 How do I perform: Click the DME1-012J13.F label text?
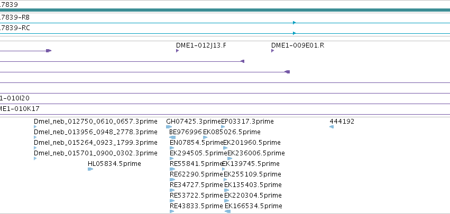tap(201, 45)
